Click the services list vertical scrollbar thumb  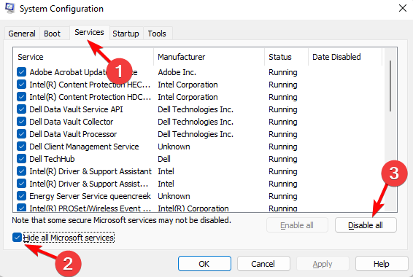click(390, 86)
